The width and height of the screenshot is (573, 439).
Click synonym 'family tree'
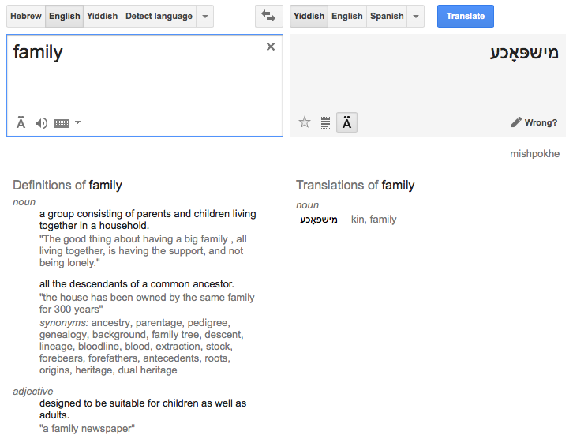(176, 335)
